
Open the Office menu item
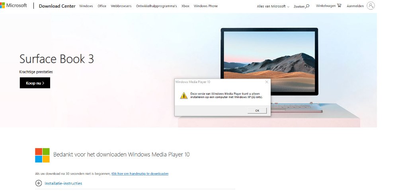[102, 6]
